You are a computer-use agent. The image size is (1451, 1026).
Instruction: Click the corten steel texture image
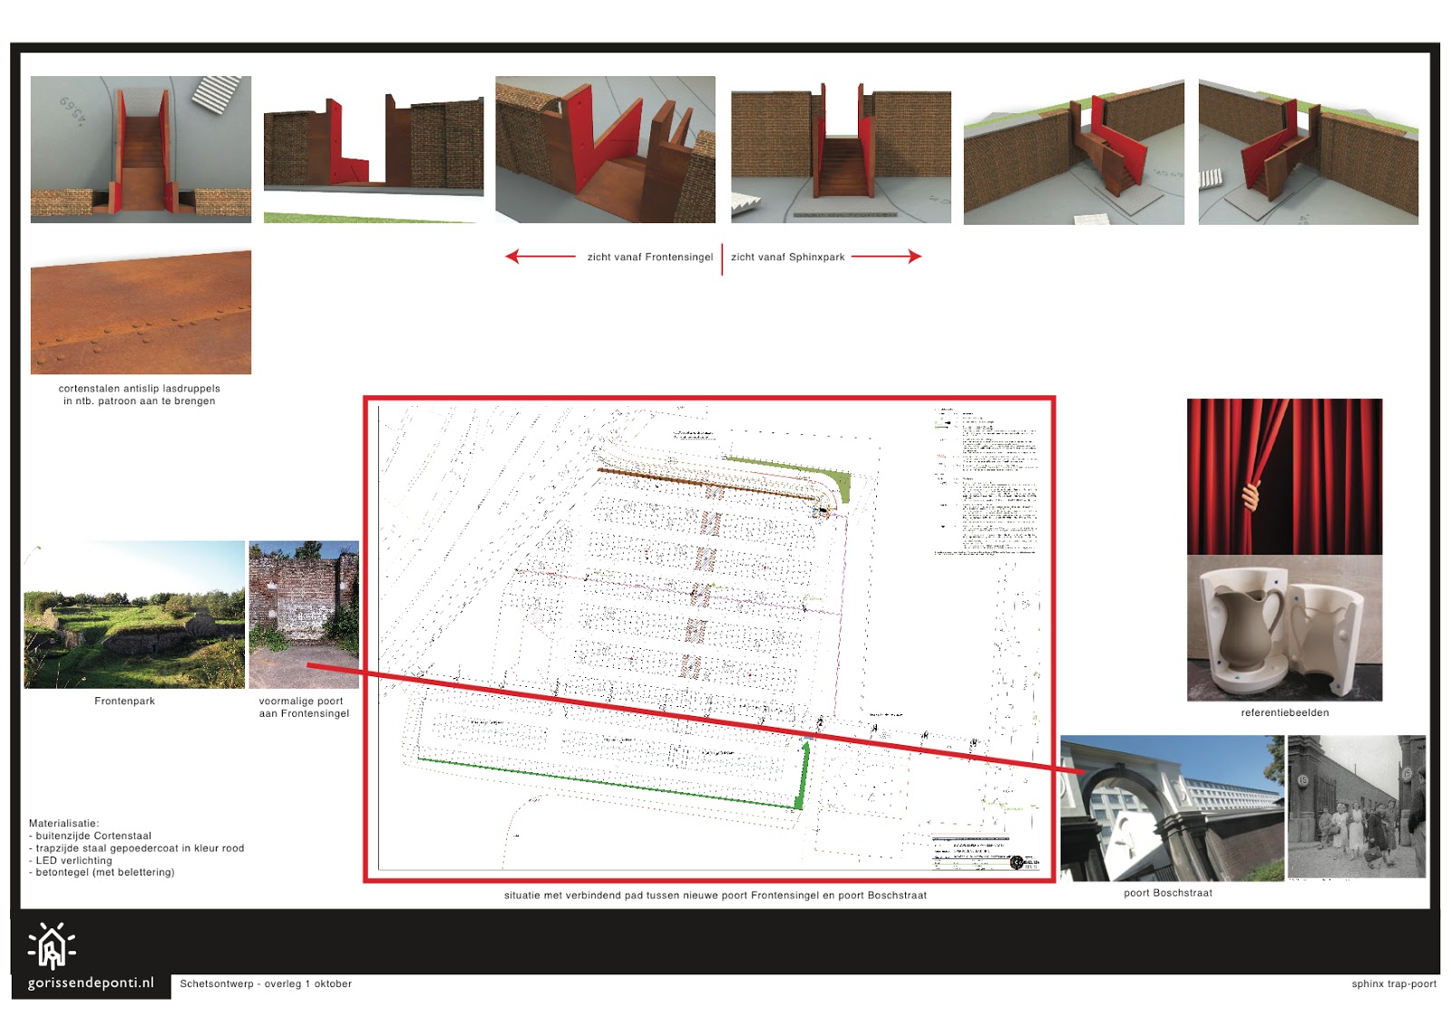(x=141, y=312)
